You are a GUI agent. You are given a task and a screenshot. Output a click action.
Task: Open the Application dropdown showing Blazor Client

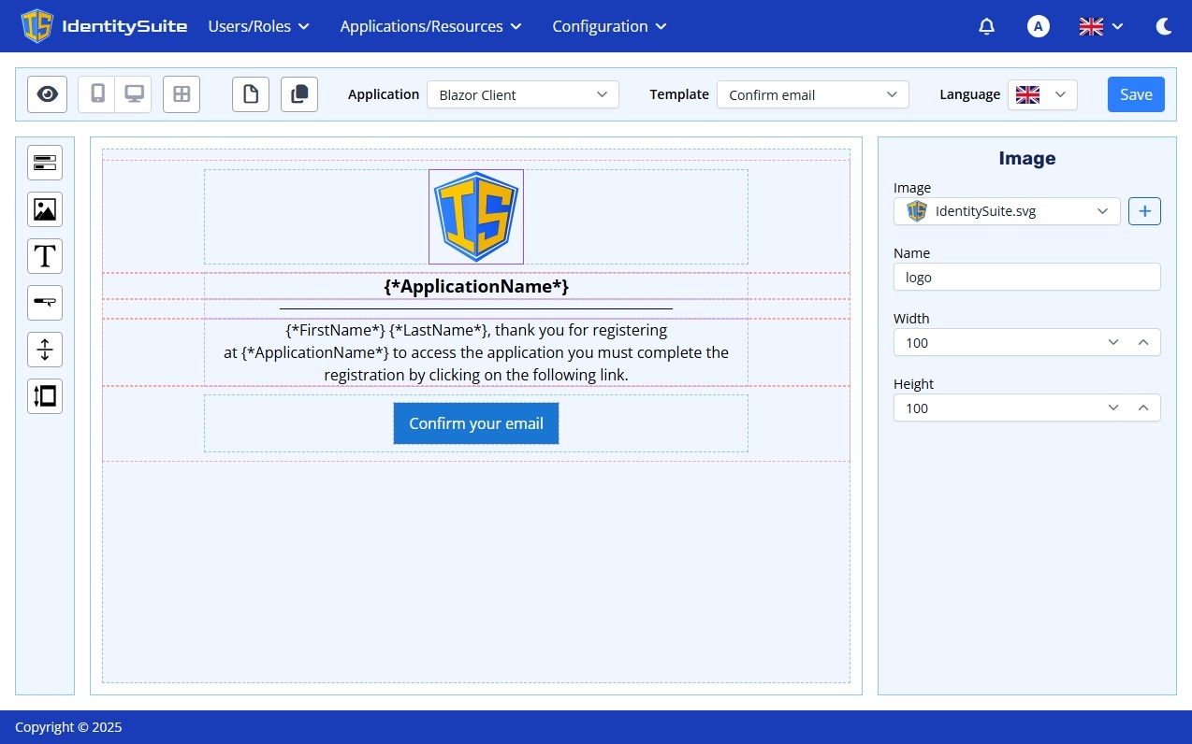[522, 94]
